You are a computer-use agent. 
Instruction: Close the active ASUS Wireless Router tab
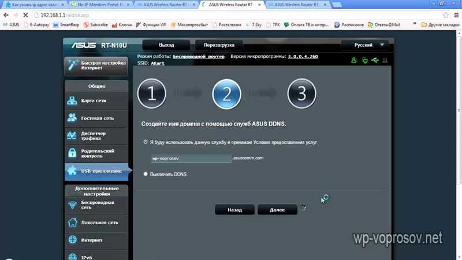point(259,5)
